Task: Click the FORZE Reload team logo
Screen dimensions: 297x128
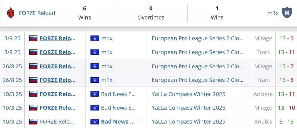Action: pos(11,13)
